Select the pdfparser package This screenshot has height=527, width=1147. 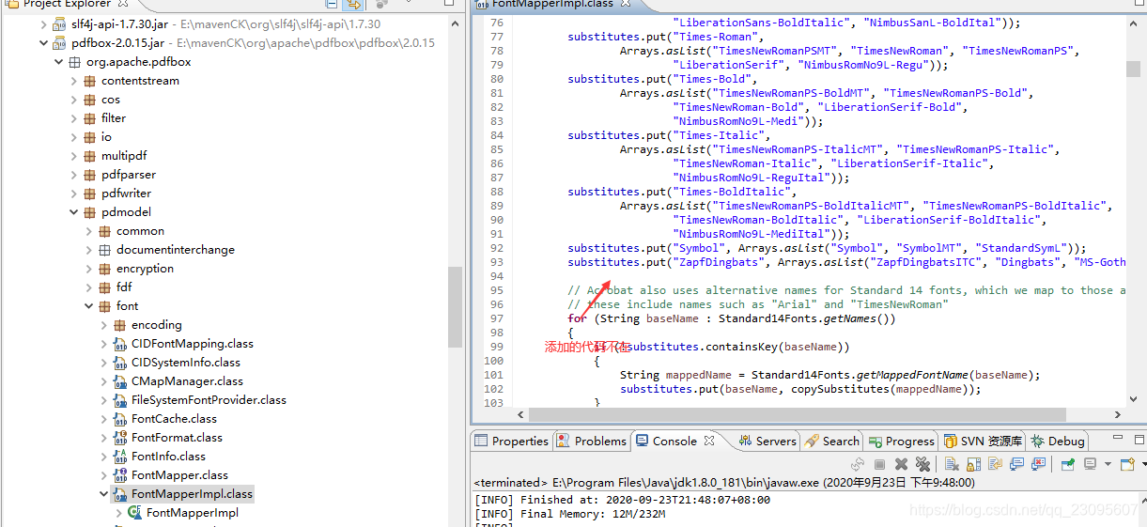[x=129, y=175]
